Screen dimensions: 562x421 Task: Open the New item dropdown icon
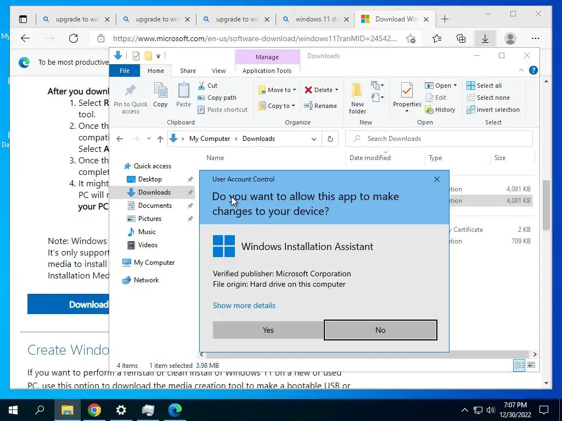click(x=377, y=86)
